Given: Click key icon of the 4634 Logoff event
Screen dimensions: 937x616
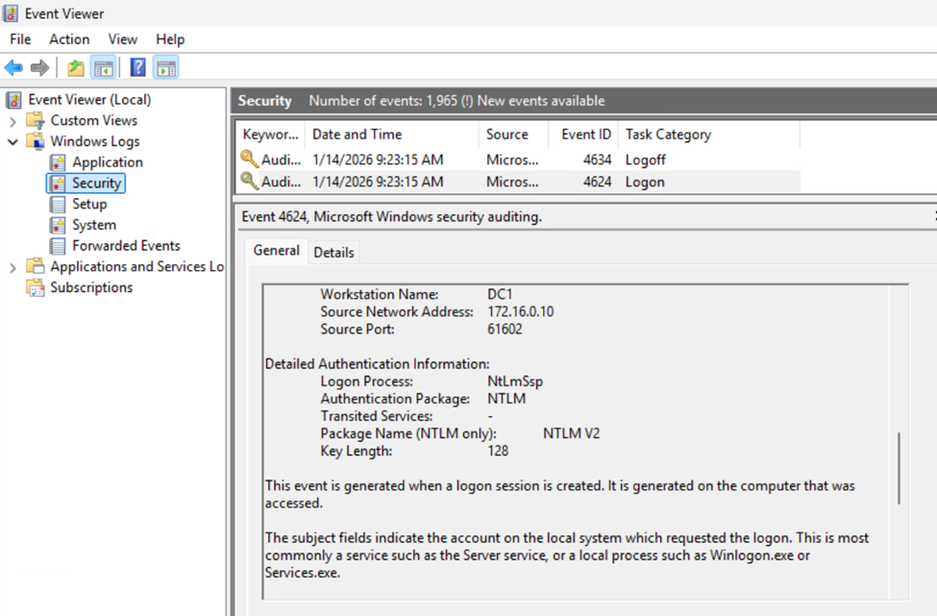Looking at the screenshot, I should pos(249,160).
